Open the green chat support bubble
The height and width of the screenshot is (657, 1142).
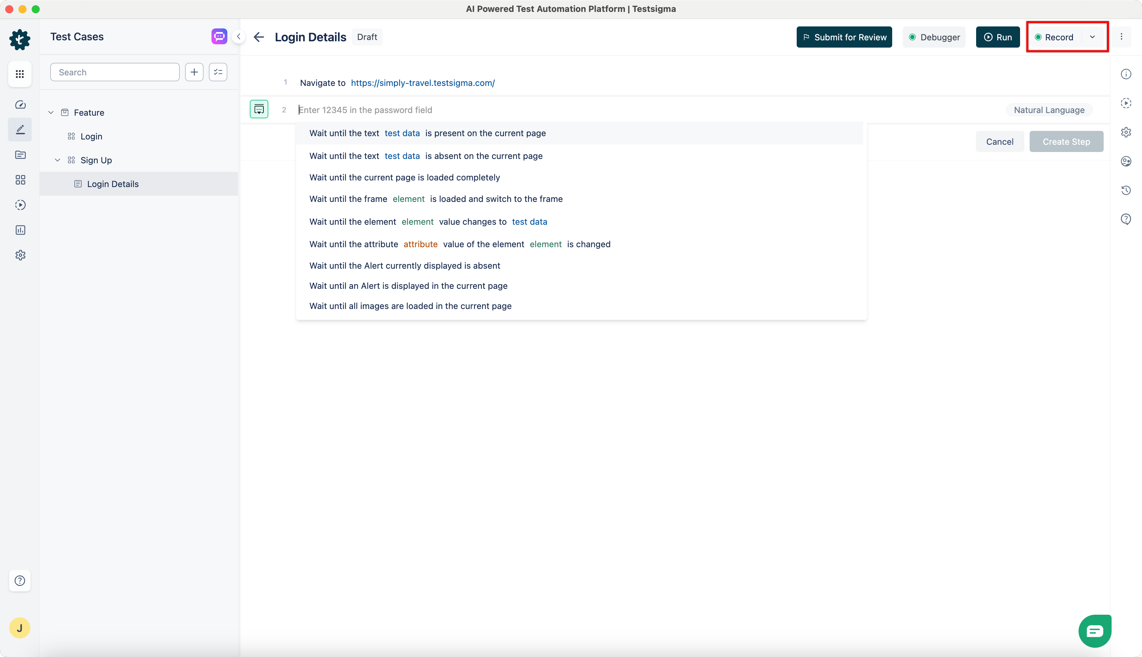coord(1095,631)
